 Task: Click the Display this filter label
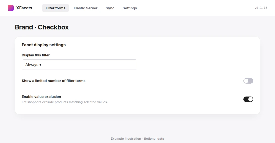pyautogui.click(x=35, y=55)
